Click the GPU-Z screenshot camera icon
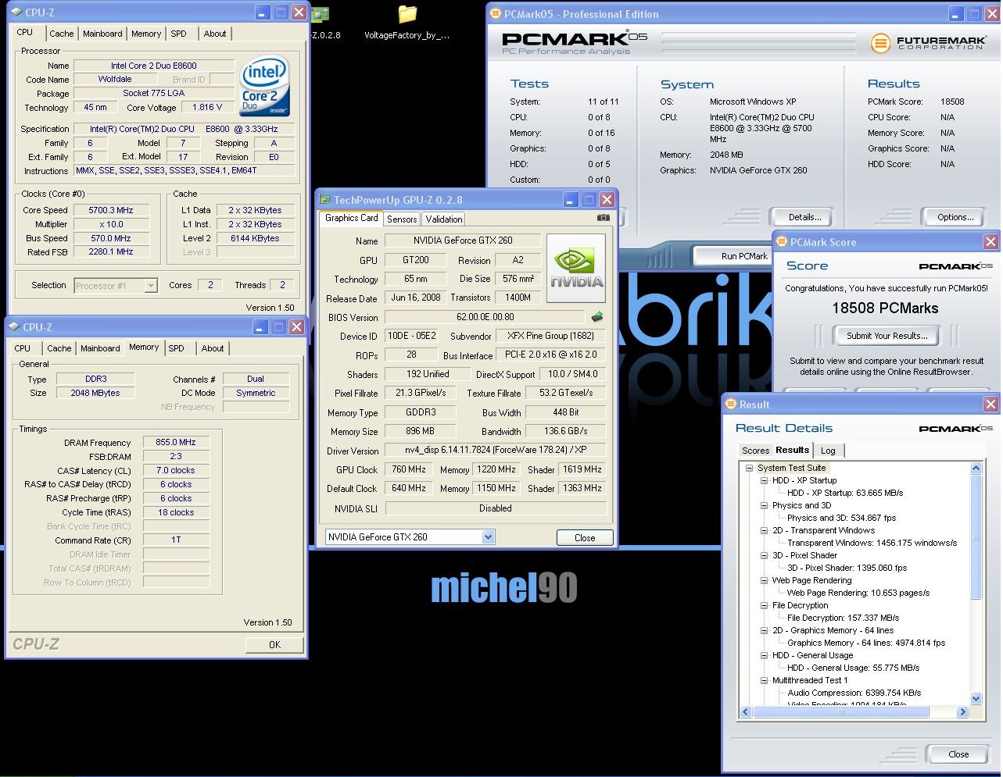Screen dimensions: 1003x777 coord(603,218)
